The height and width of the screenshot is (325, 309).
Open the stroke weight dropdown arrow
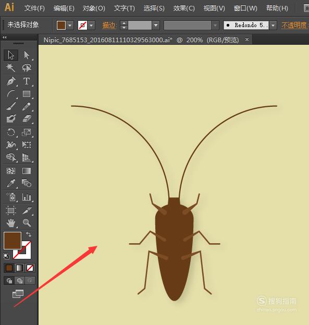click(x=156, y=26)
